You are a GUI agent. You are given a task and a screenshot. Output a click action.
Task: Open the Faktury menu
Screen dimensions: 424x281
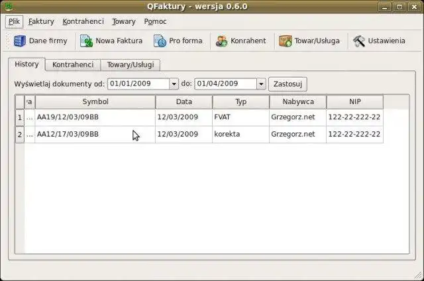pos(41,22)
